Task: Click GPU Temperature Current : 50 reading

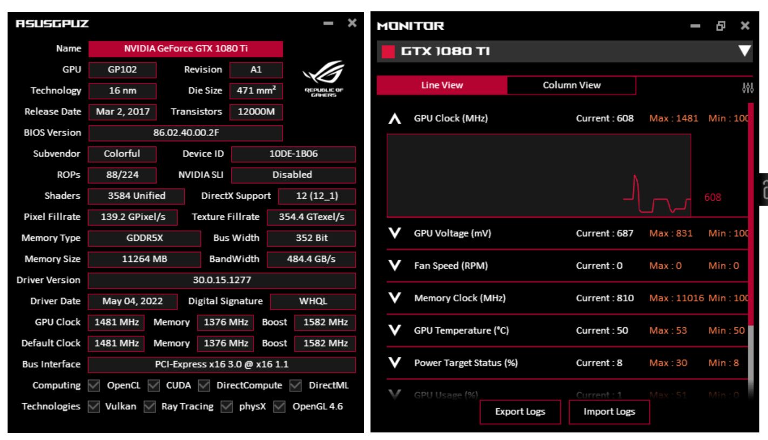Action: click(x=603, y=330)
